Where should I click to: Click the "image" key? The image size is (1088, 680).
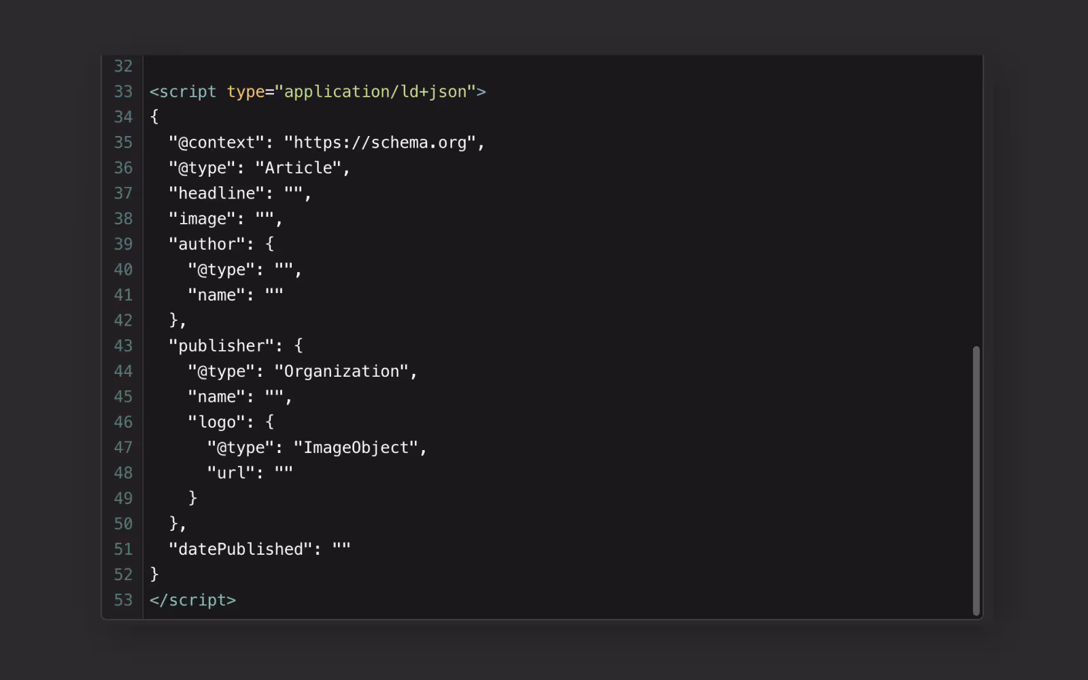pos(202,219)
